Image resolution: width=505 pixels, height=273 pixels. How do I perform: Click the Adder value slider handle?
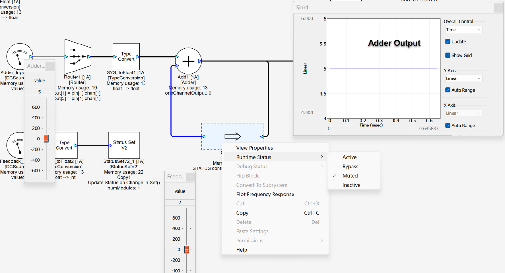click(x=46, y=139)
